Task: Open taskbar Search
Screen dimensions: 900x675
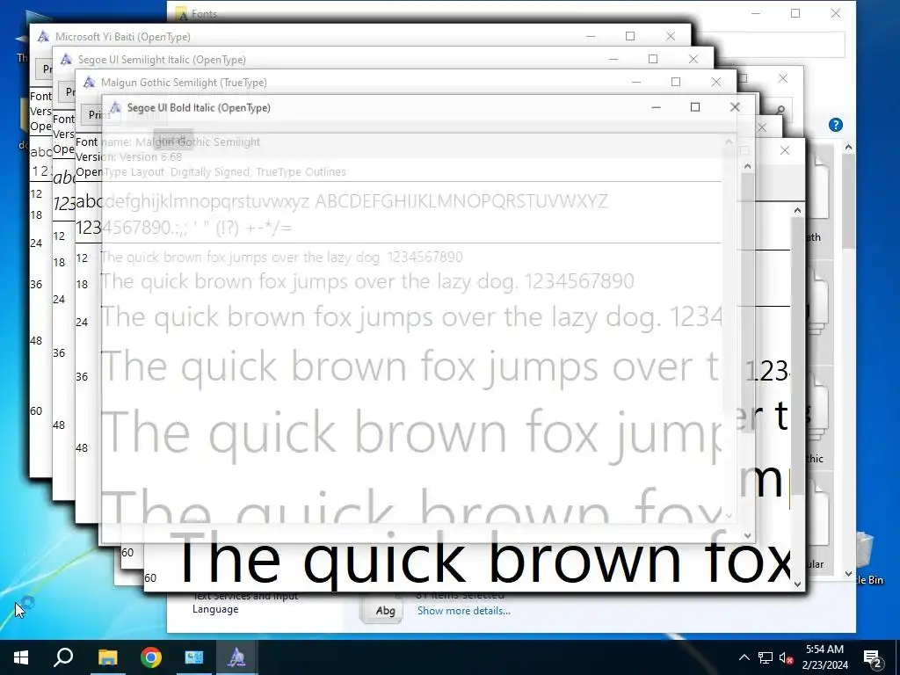Action: click(63, 657)
